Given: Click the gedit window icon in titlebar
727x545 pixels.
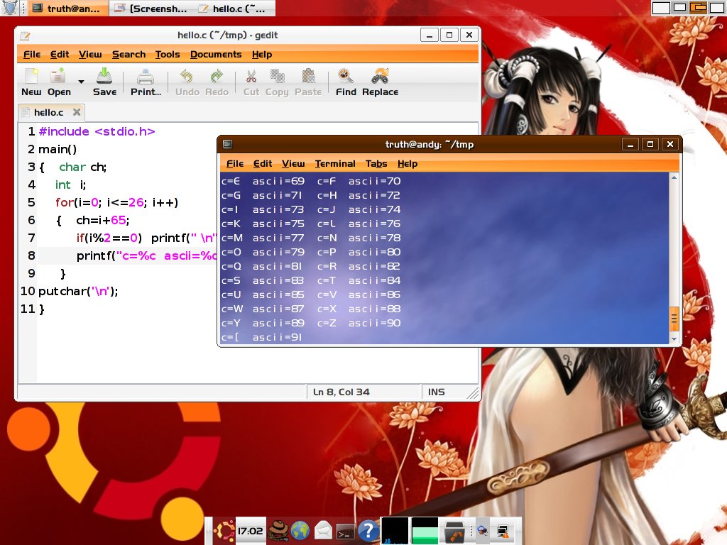Looking at the screenshot, I should (25, 35).
